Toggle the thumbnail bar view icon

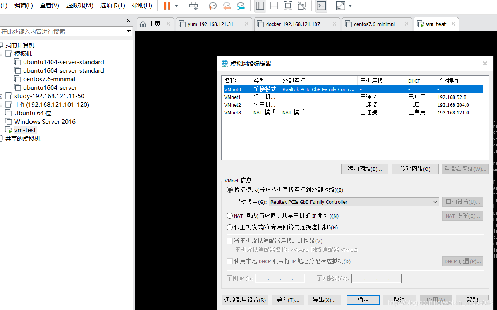[x=274, y=6]
